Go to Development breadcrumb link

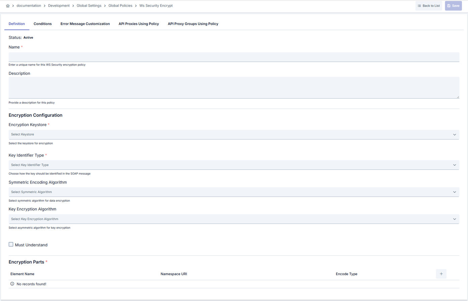point(59,6)
